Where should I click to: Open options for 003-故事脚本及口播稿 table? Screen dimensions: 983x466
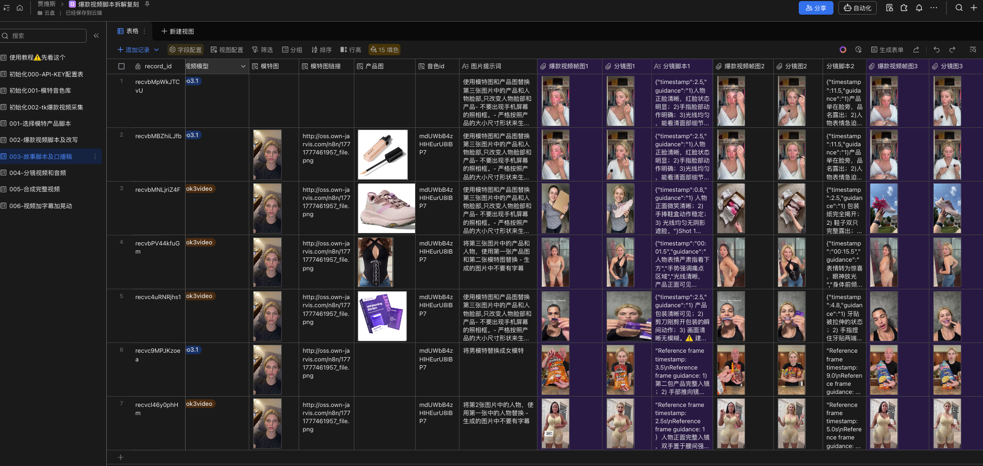pyautogui.click(x=95, y=157)
